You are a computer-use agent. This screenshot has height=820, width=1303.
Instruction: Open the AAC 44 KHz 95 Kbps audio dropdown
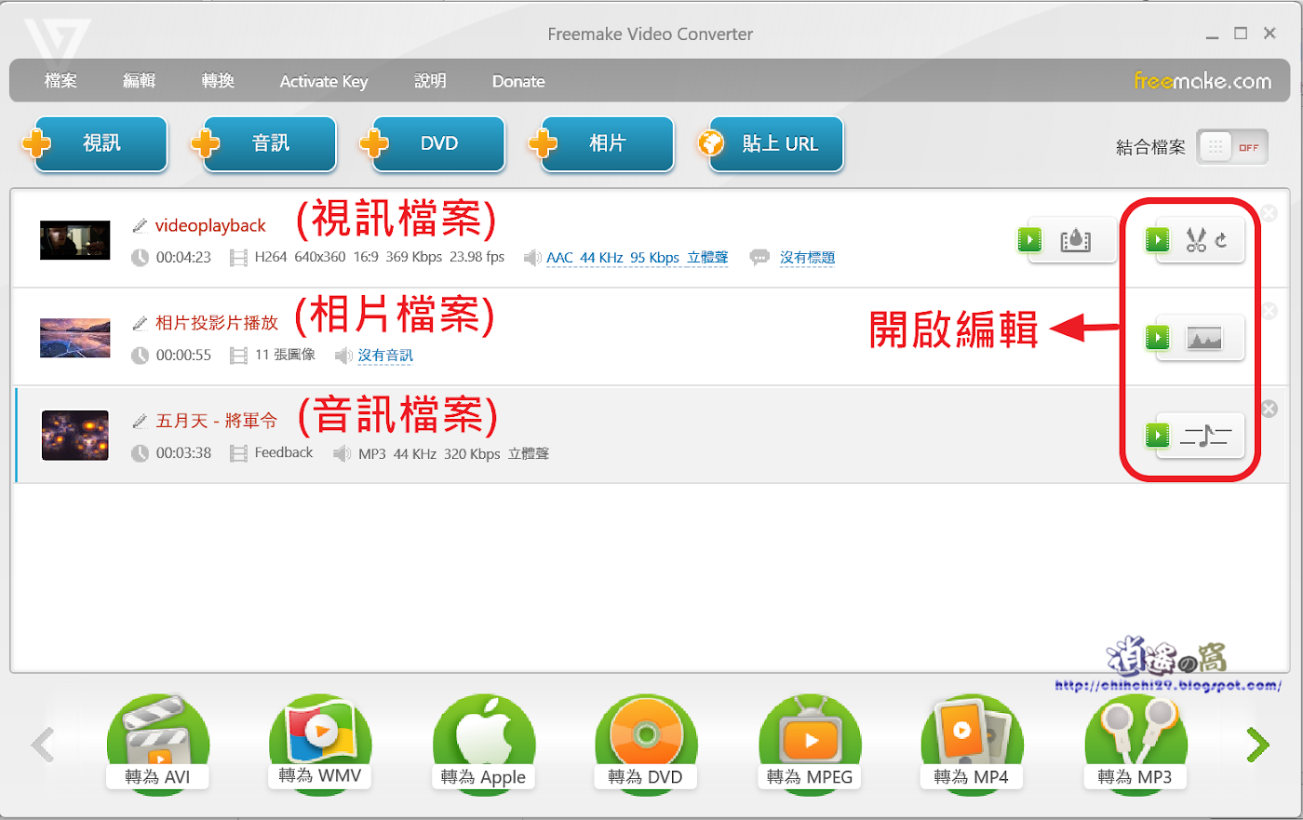(637, 257)
